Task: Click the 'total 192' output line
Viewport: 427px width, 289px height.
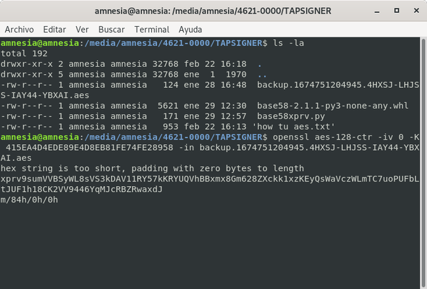Action: tap(21, 53)
